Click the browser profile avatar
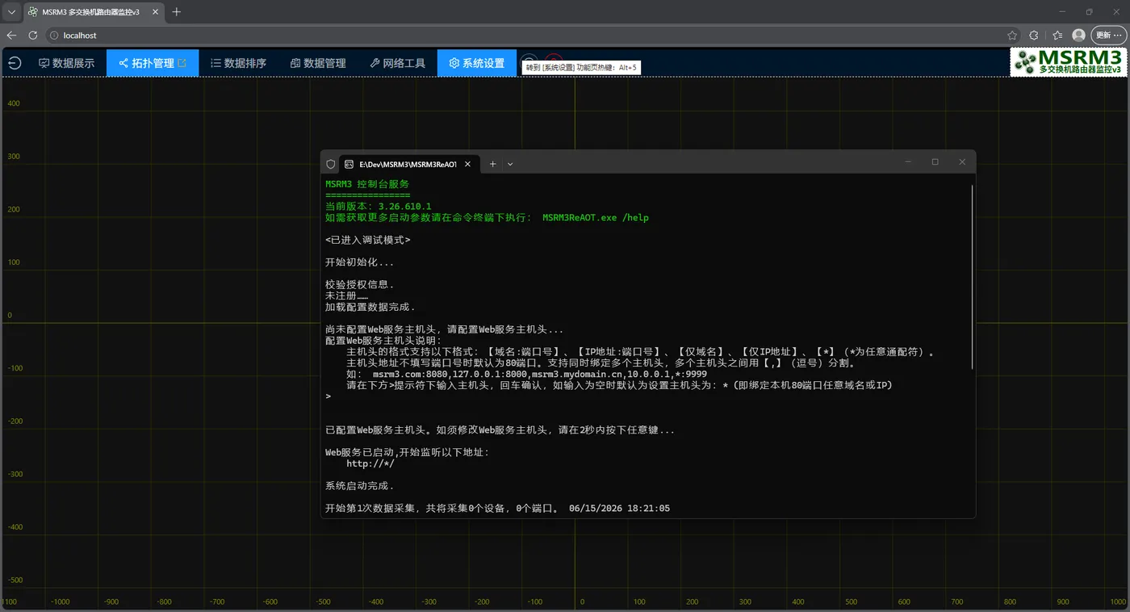1130x612 pixels. 1079,36
